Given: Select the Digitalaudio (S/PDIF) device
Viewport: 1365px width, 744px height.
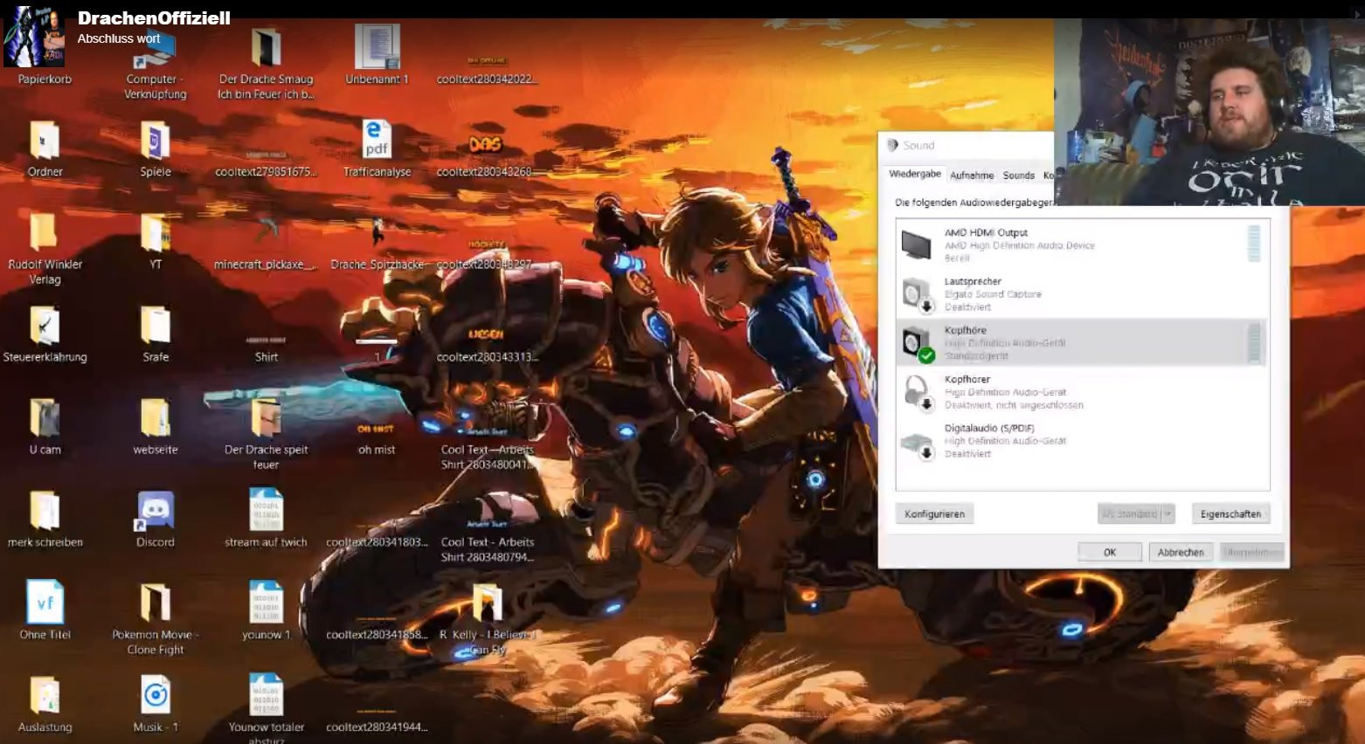Looking at the screenshot, I should click(x=1082, y=441).
